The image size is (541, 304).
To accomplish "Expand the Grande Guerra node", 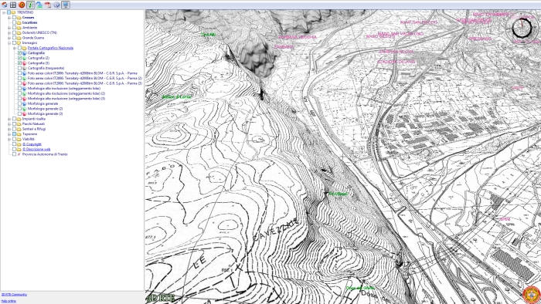I will [9, 38].
